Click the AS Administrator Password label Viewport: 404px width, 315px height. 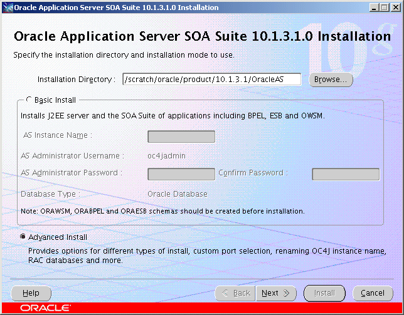pos(72,173)
